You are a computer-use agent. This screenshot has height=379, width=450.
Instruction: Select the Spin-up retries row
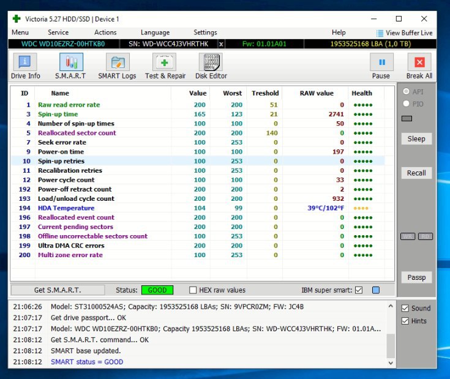point(198,161)
